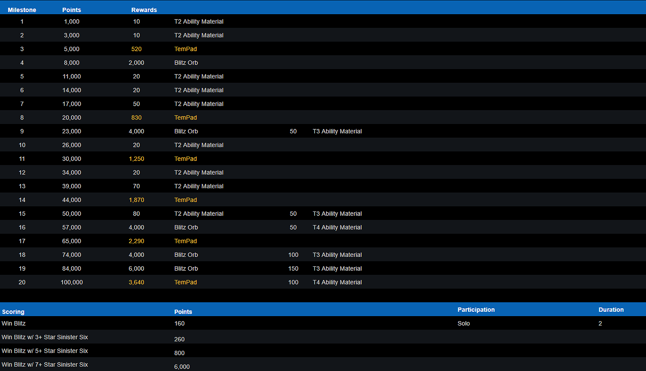Click the 100,000 points cell
646x371 pixels.
click(x=72, y=282)
